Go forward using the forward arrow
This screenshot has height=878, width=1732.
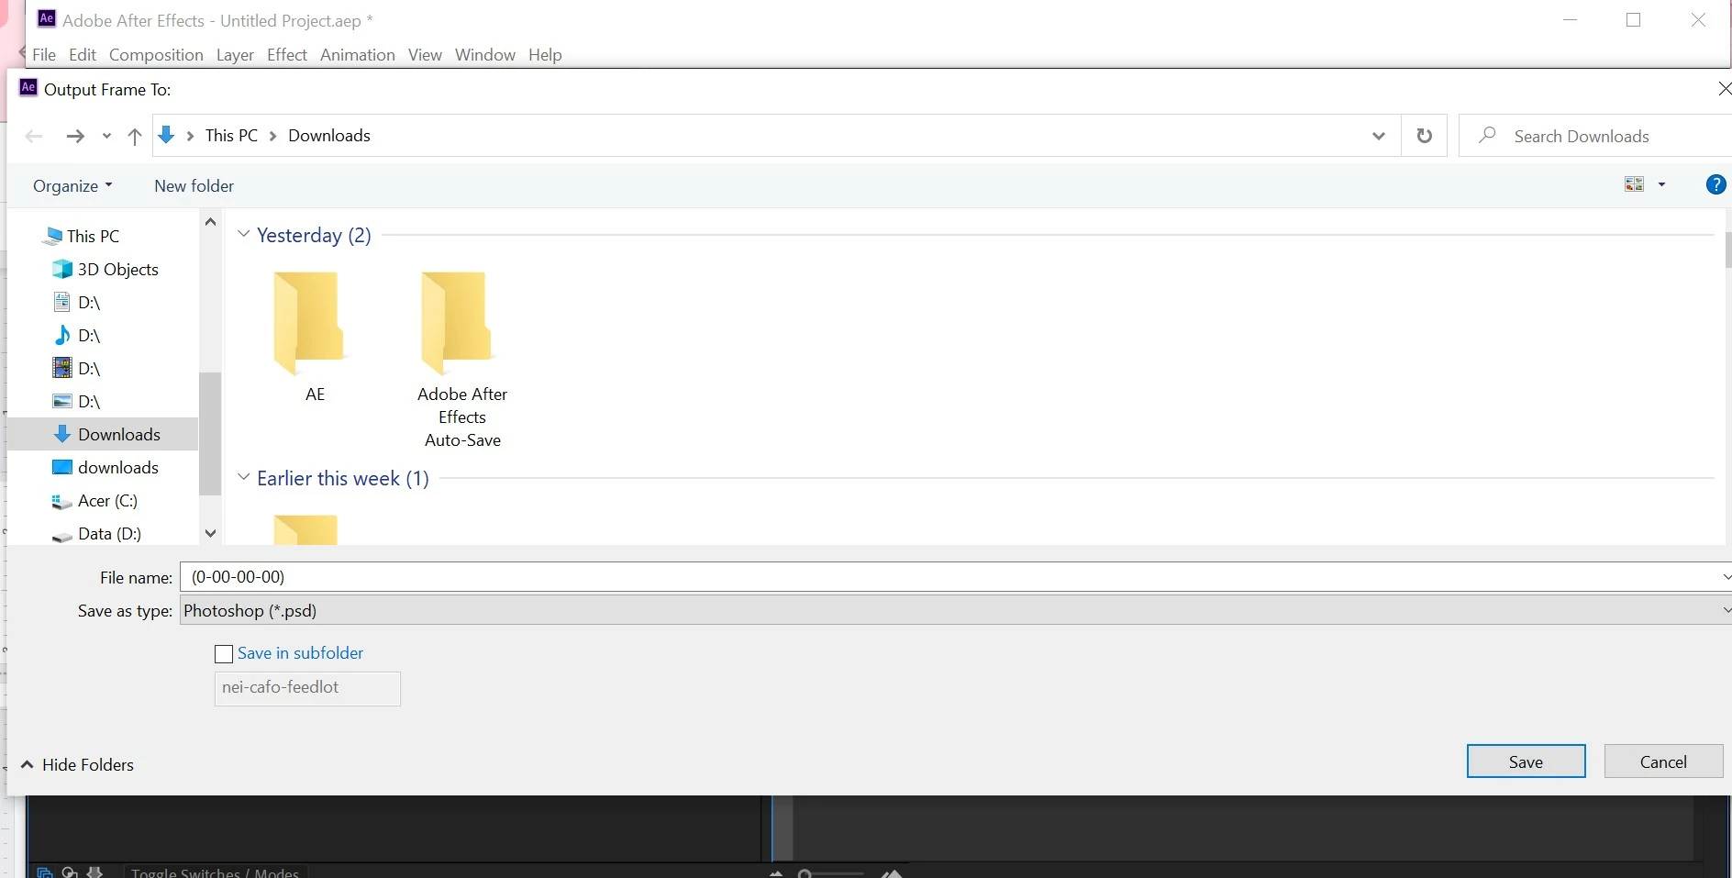[75, 136]
